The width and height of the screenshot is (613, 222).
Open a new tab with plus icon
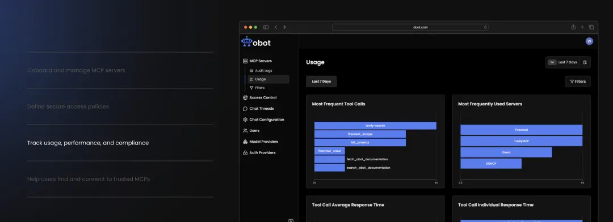(x=582, y=27)
